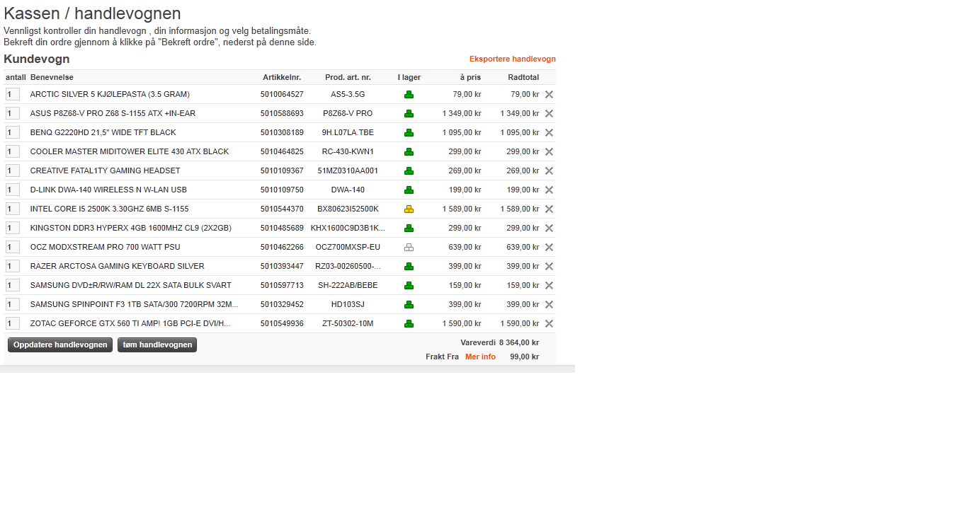
Task: Delete D-LINK DWA-140 row via X icon
Action: point(549,190)
